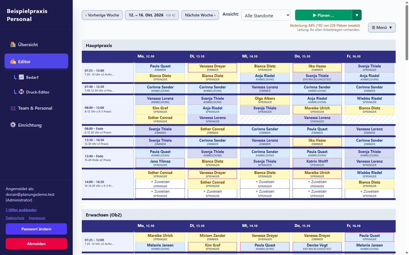
Task: Open Team & Personal section
Action: coord(36,108)
